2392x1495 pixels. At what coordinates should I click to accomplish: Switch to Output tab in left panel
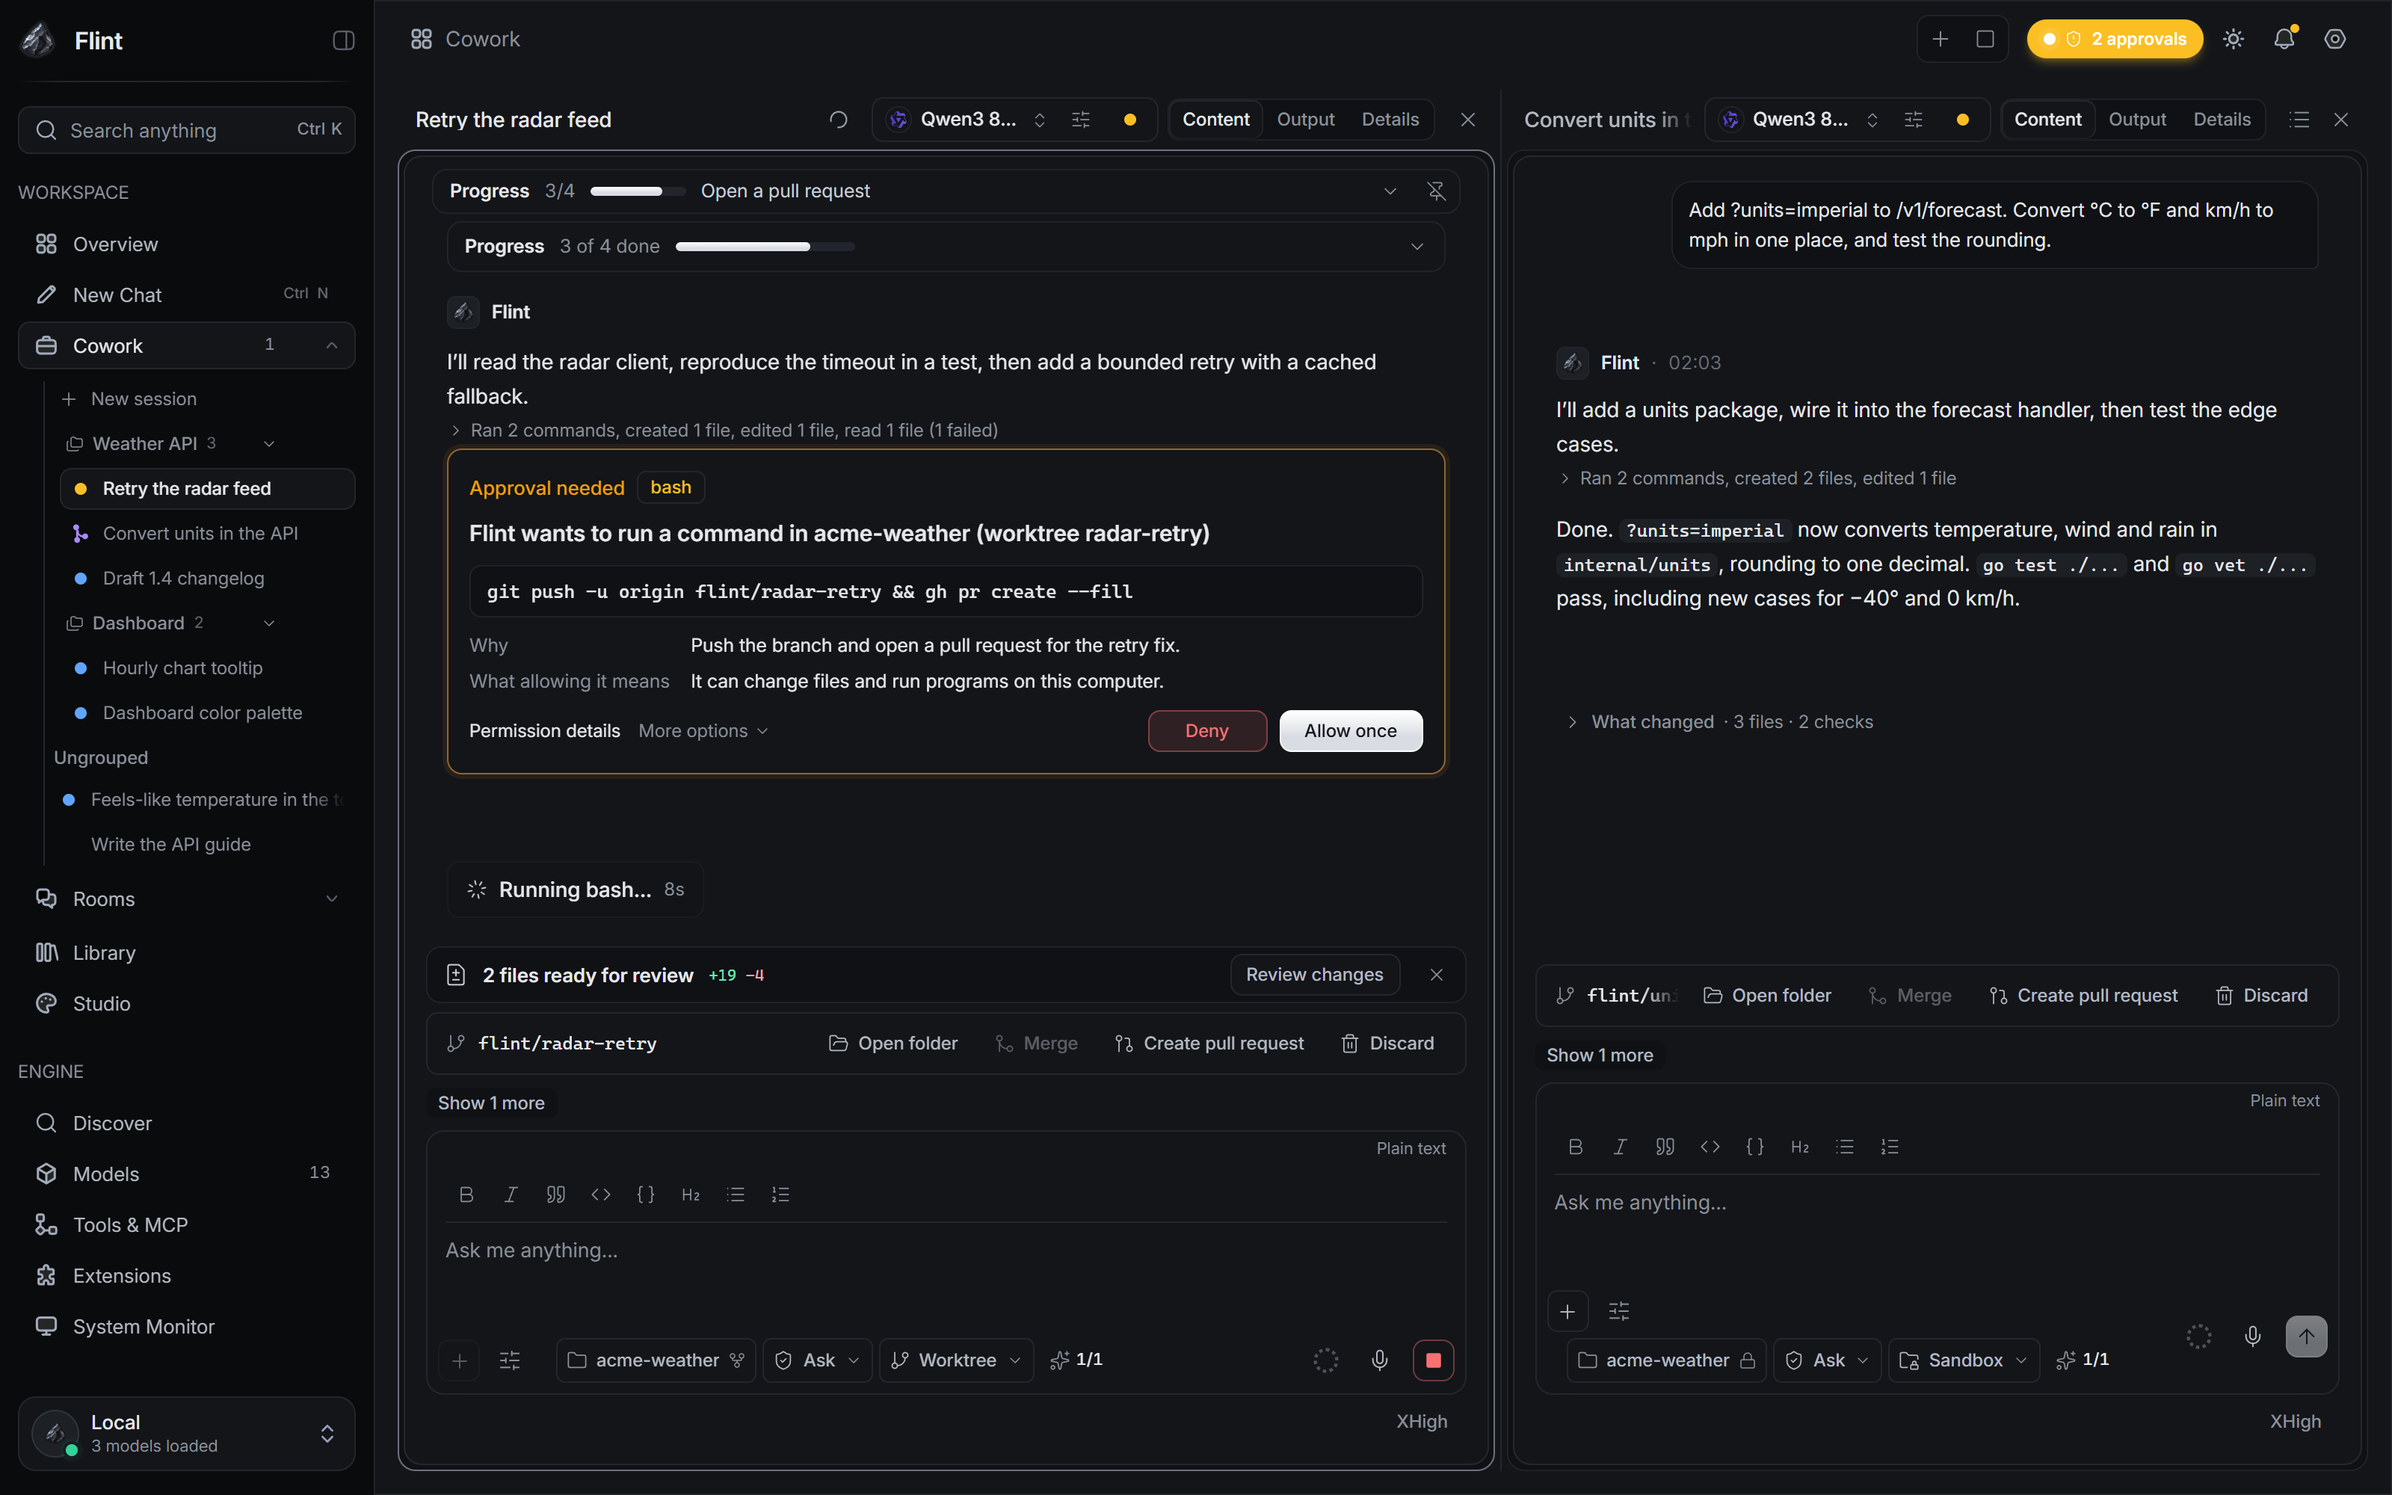coord(1304,120)
